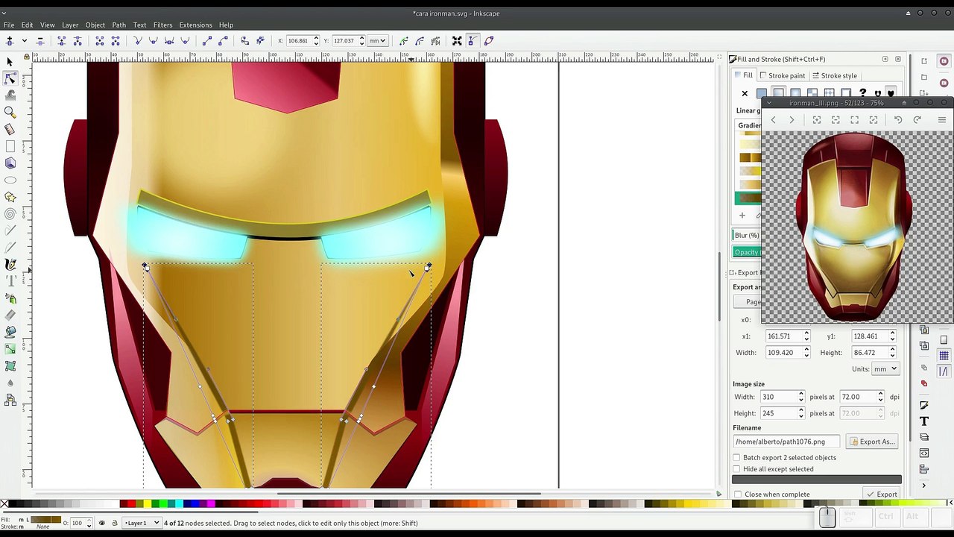954x537 pixels.
Task: Increase the dpi value stepper
Action: [880, 395]
